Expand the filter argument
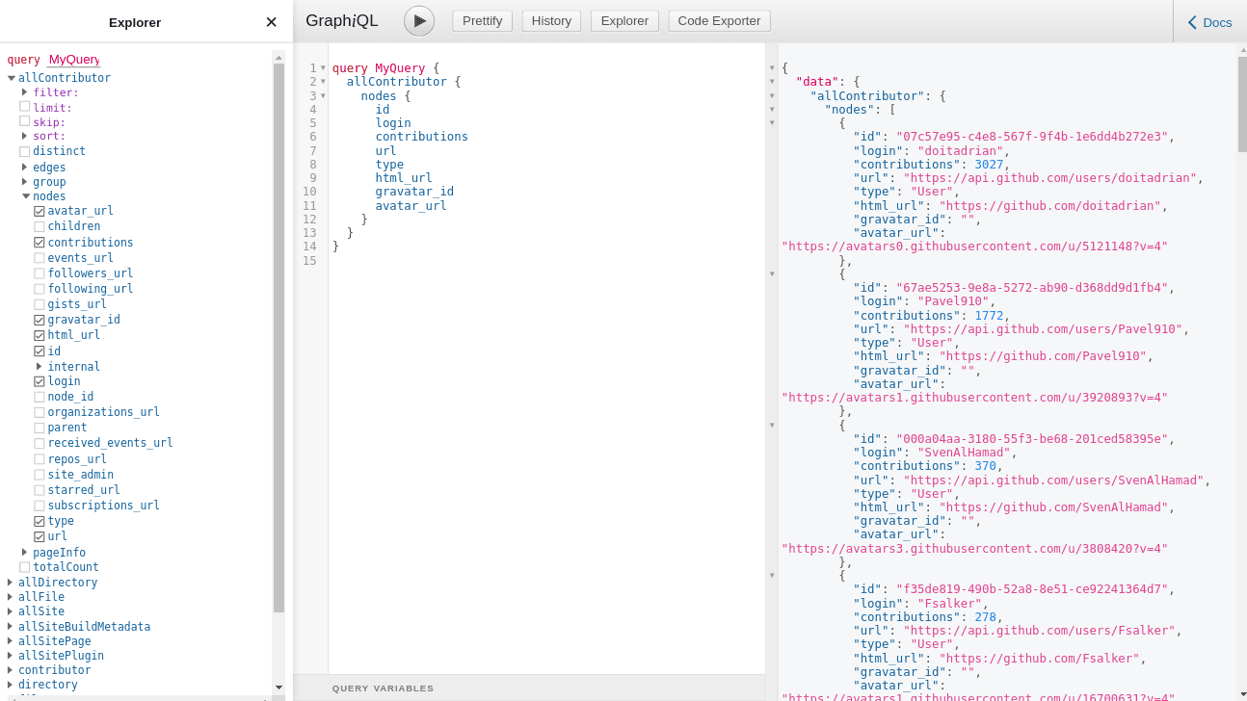The height and width of the screenshot is (701, 1247). (x=23, y=92)
